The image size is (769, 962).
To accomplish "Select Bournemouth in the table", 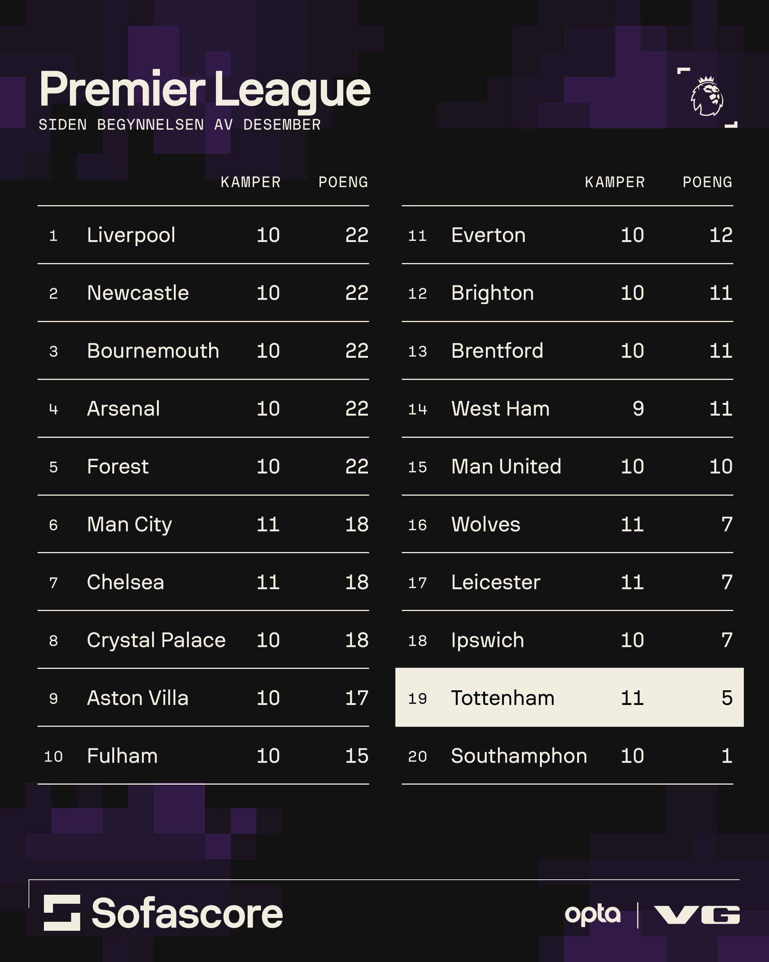I will 153,351.
